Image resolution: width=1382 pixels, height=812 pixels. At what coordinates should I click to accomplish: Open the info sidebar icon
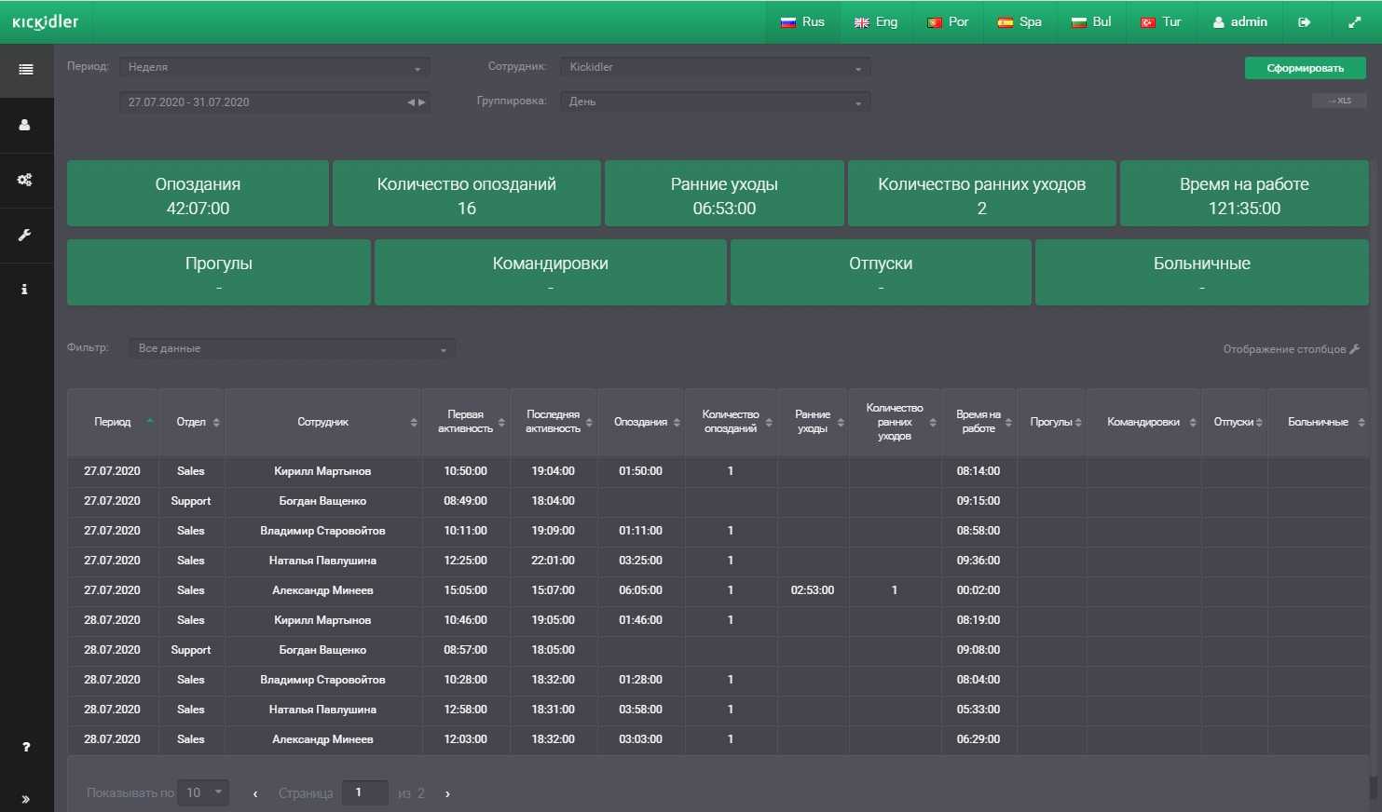25,290
